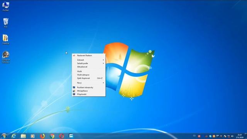Open the Windows Start menu orb

click(4, 136)
